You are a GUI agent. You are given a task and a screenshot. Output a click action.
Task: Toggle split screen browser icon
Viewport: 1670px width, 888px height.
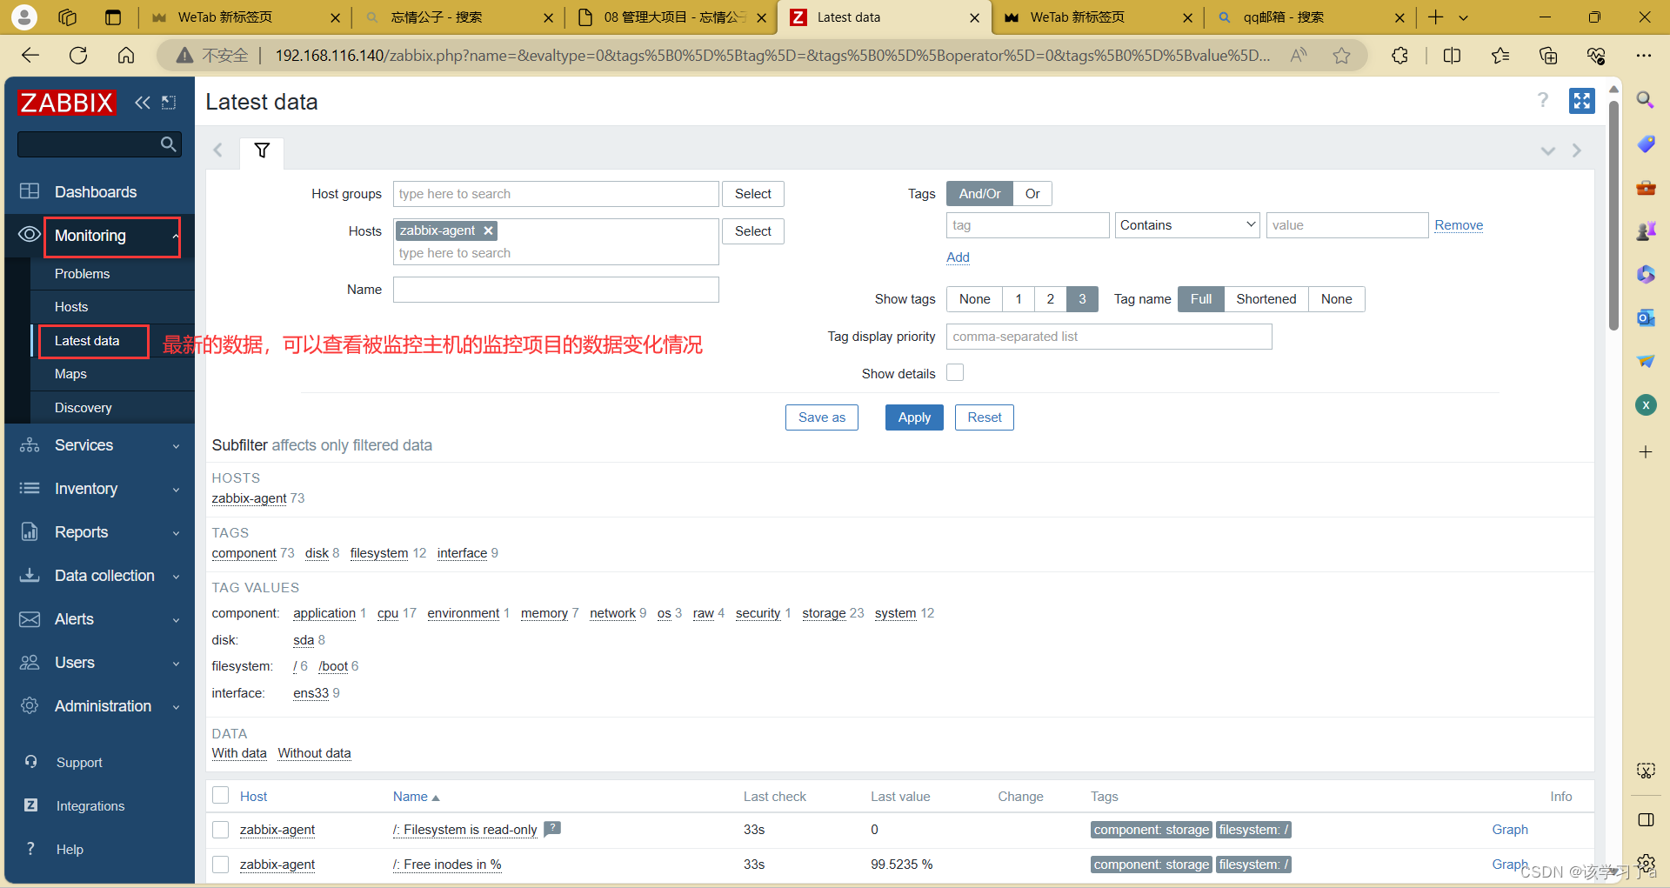pyautogui.click(x=1452, y=56)
